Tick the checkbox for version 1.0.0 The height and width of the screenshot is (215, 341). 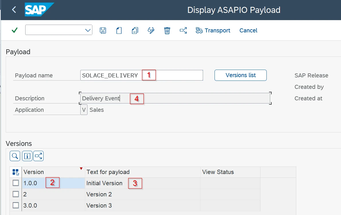click(x=16, y=183)
